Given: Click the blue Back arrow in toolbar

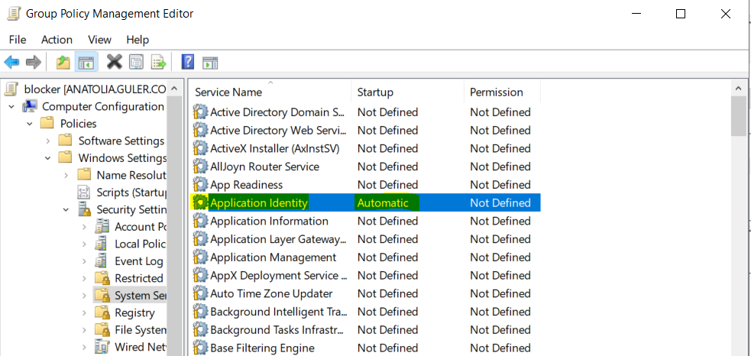Looking at the screenshot, I should coord(12,63).
